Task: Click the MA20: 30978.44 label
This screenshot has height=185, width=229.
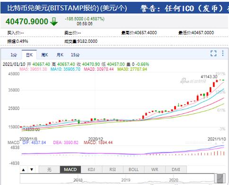Action: point(99,69)
